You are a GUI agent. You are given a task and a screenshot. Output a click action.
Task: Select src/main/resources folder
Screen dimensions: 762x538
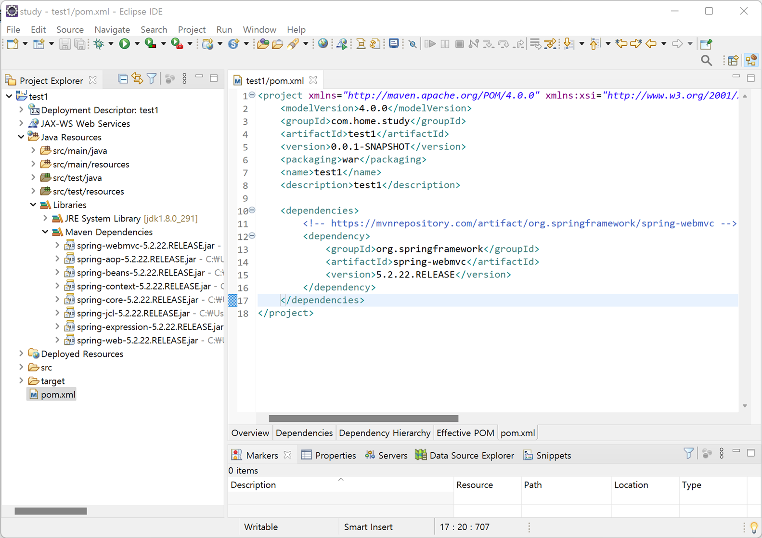point(91,164)
